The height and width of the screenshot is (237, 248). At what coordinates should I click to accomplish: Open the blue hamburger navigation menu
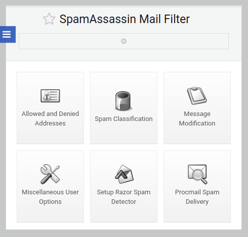[7, 34]
